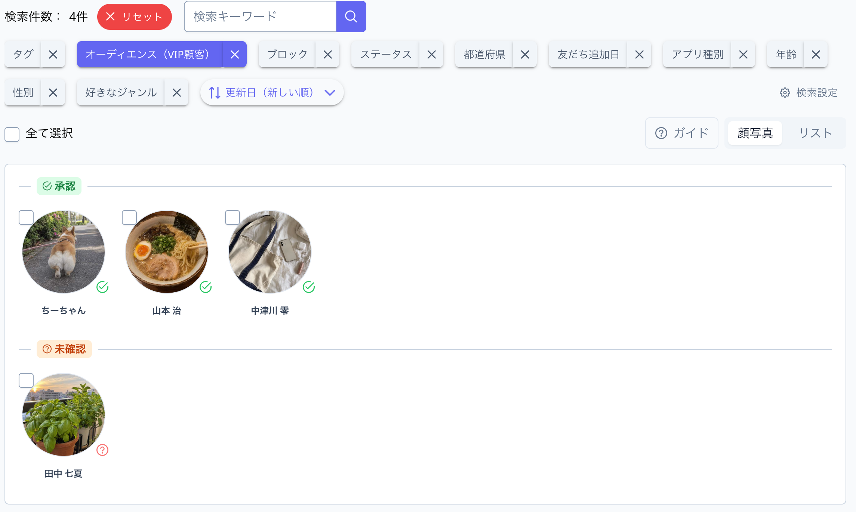The width and height of the screenshot is (856, 512).
Task: Check the 中津川 零 selection box
Action: coord(233,218)
